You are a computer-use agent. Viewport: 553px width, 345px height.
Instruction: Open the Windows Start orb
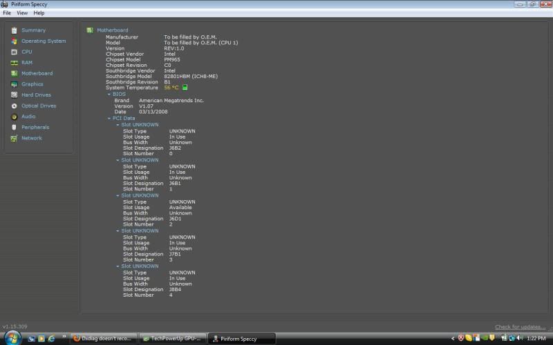coord(12,338)
